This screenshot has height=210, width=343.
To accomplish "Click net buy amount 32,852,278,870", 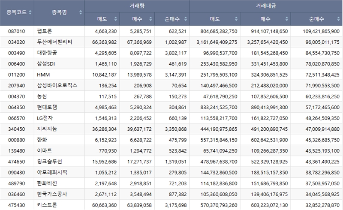I will coord(322,205).
